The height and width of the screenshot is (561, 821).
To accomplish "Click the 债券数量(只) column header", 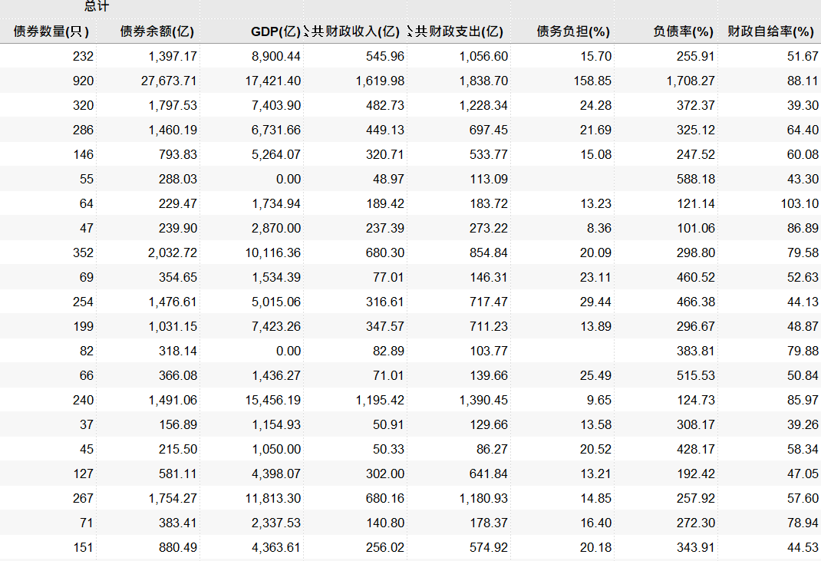I will [x=51, y=31].
